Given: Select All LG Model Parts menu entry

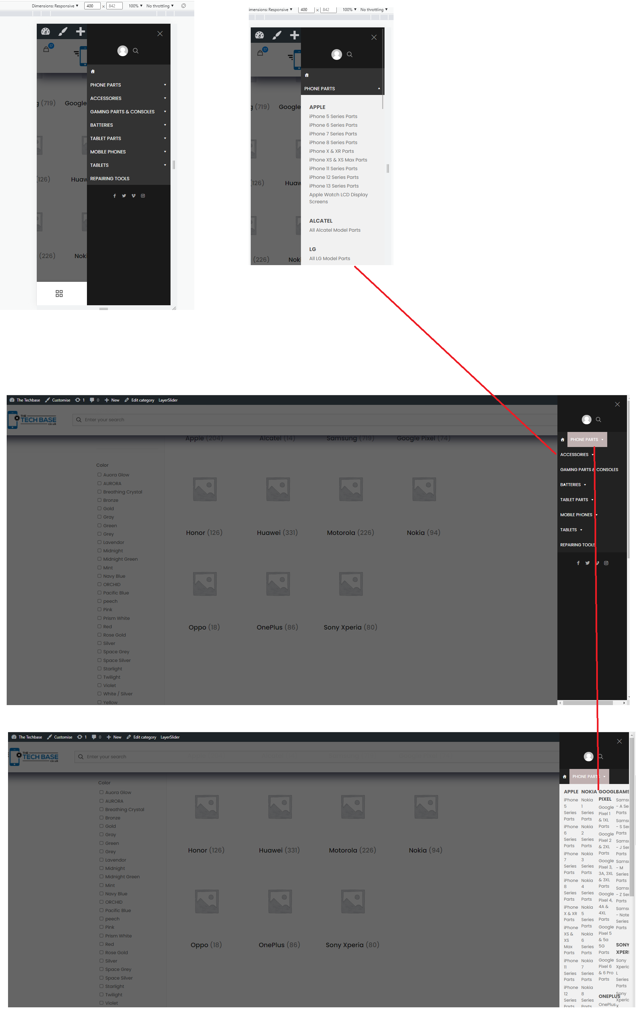Looking at the screenshot, I should (328, 258).
